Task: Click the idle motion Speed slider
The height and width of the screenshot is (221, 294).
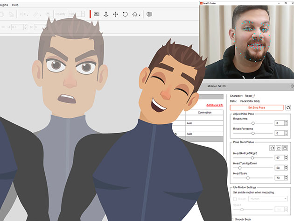Action: 252,209
